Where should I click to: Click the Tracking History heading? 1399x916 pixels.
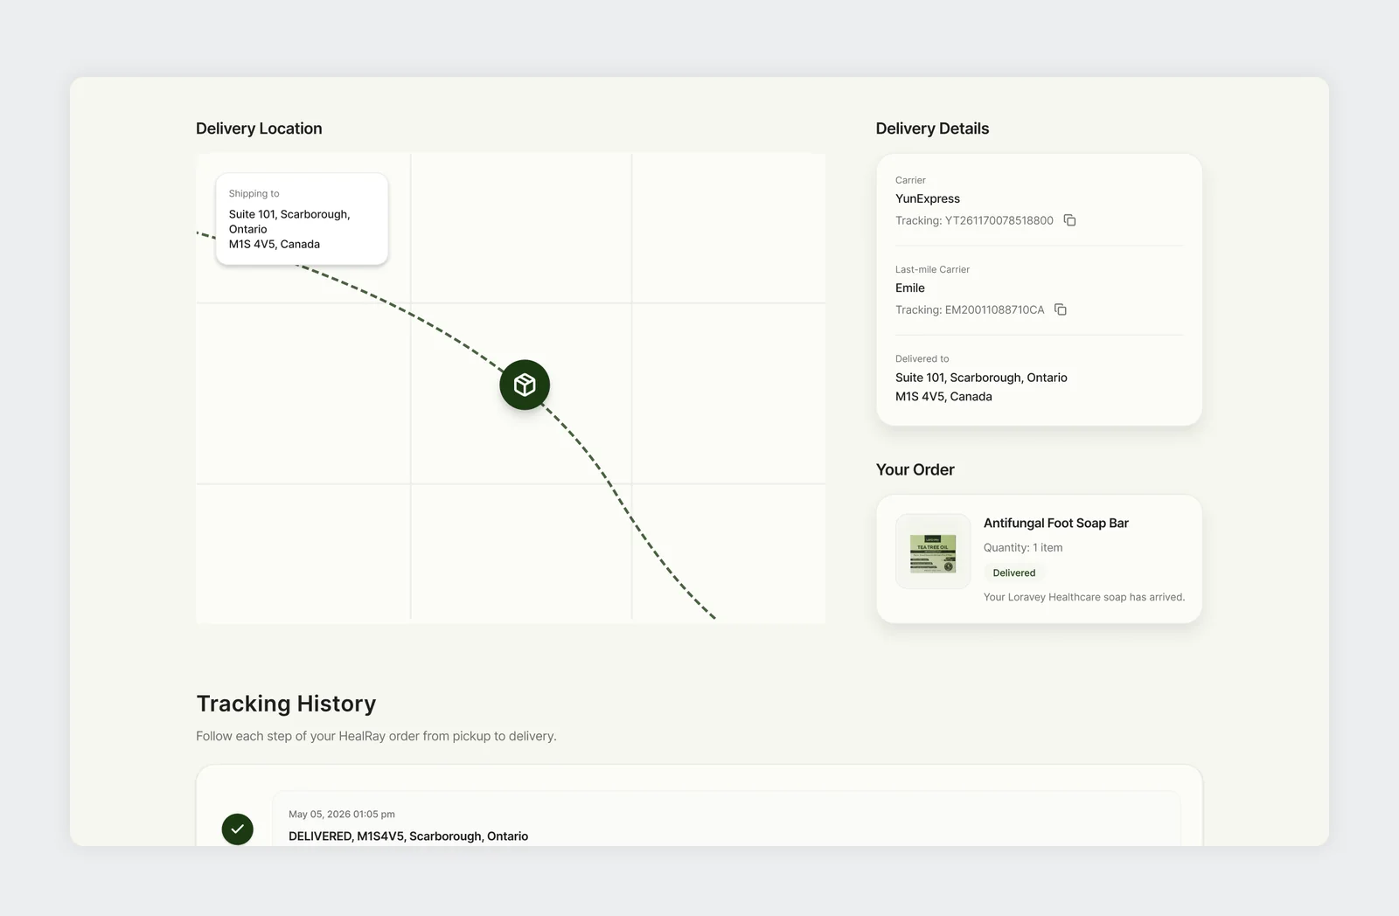coord(286,704)
